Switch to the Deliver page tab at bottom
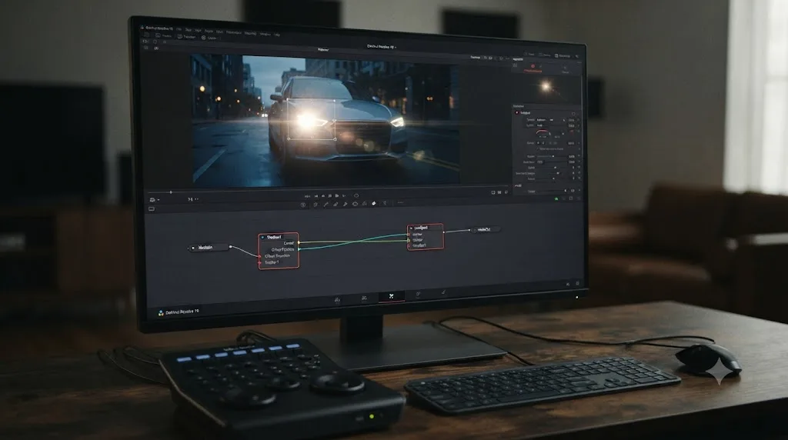 pos(443,292)
